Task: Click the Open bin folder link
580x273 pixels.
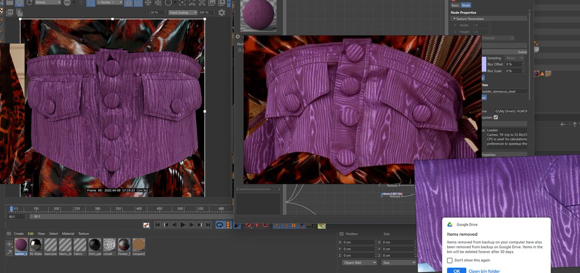Action: (484, 271)
